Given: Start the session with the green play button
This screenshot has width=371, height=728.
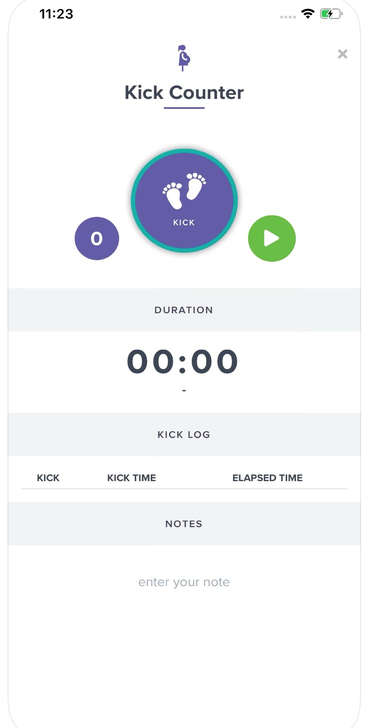Looking at the screenshot, I should coord(272,238).
